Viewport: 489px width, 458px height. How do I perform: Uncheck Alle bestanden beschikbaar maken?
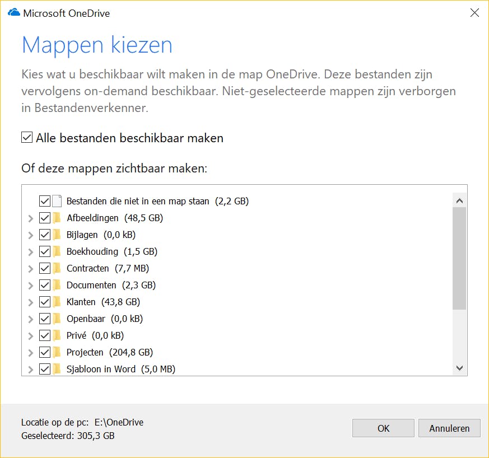tap(27, 138)
